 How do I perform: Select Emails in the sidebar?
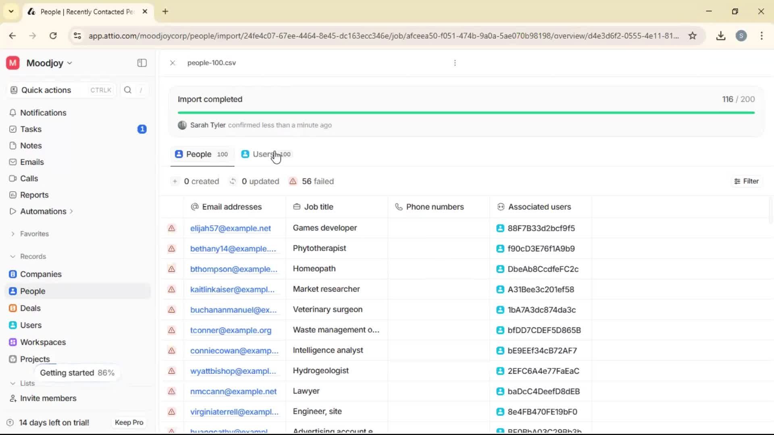(x=32, y=162)
